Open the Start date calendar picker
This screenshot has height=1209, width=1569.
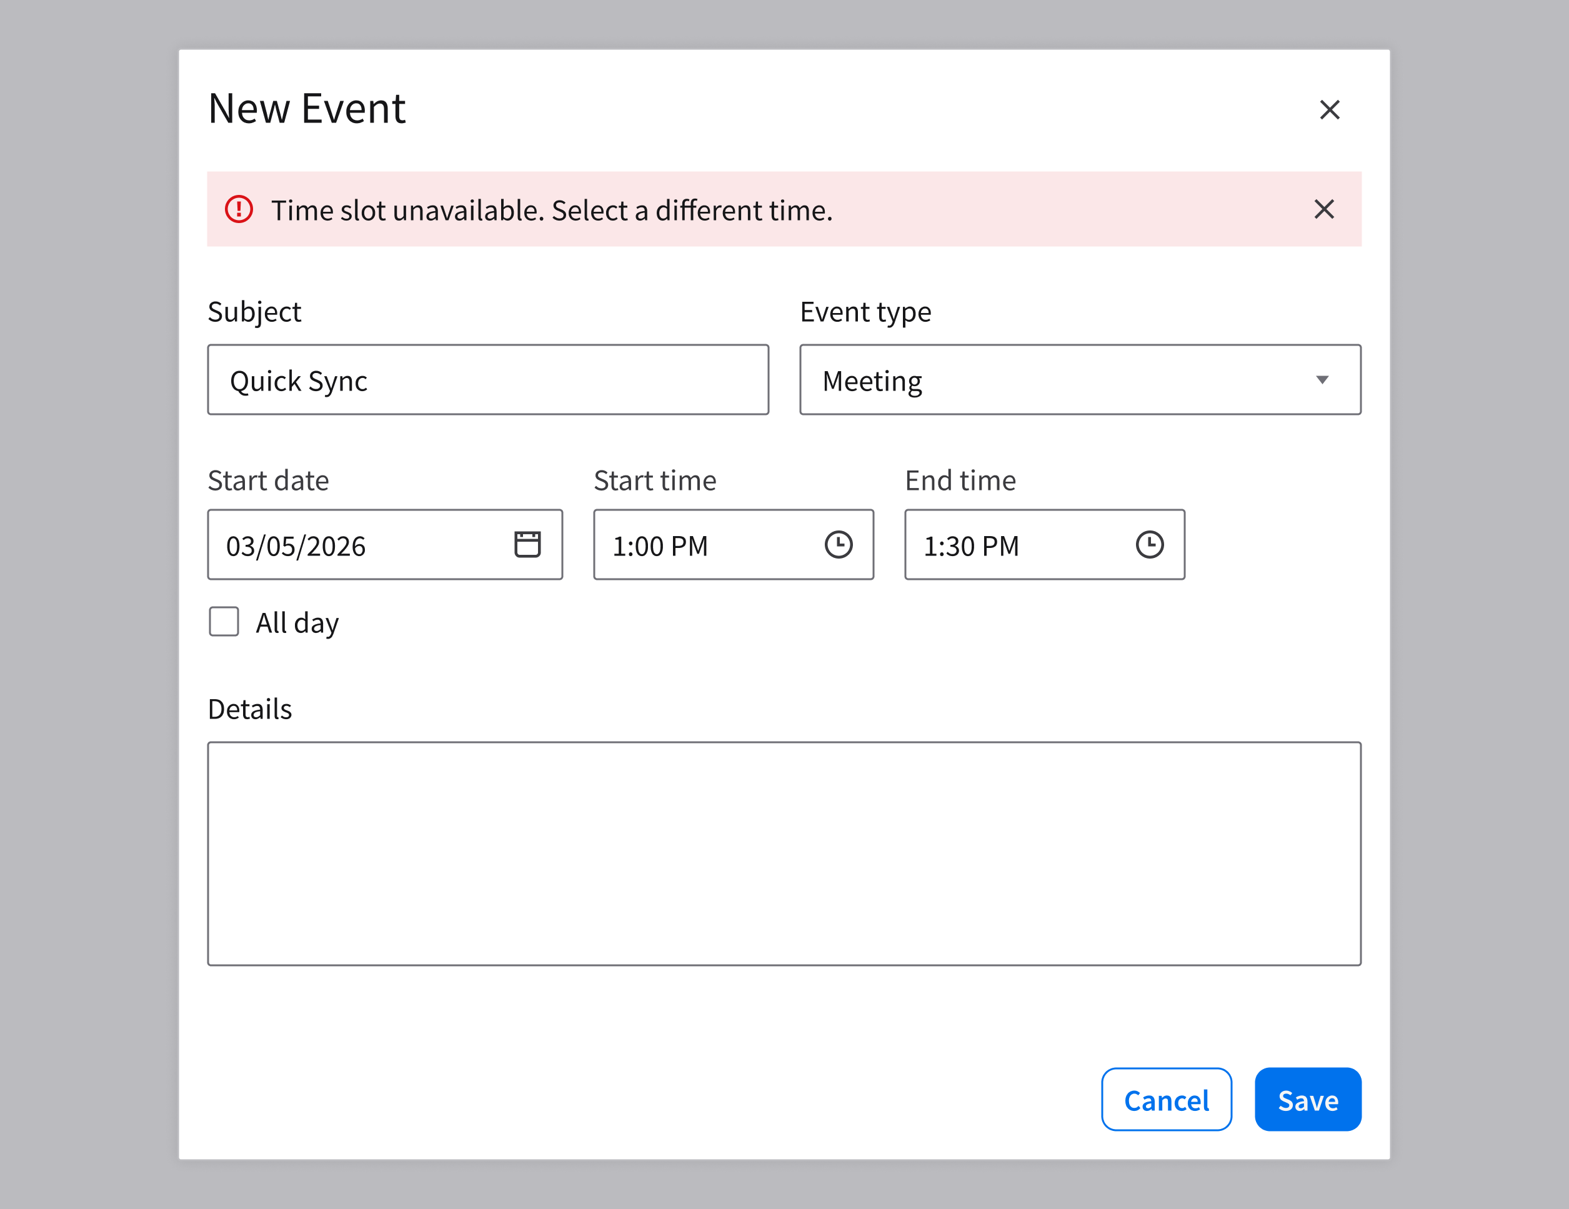(527, 544)
